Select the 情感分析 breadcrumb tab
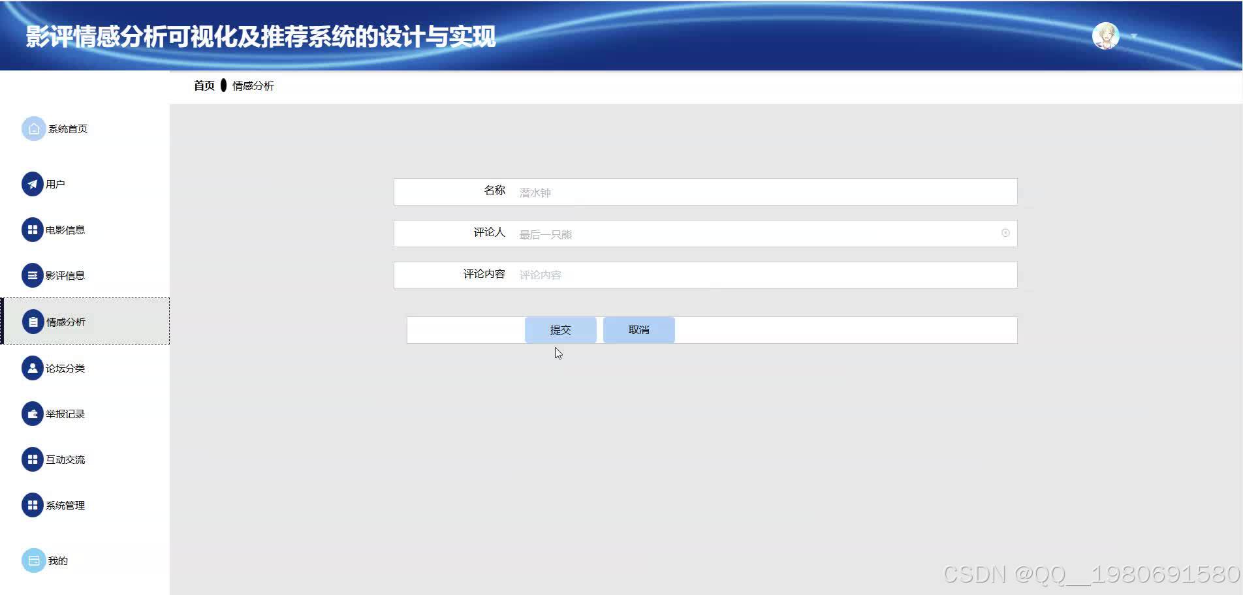 254,85
